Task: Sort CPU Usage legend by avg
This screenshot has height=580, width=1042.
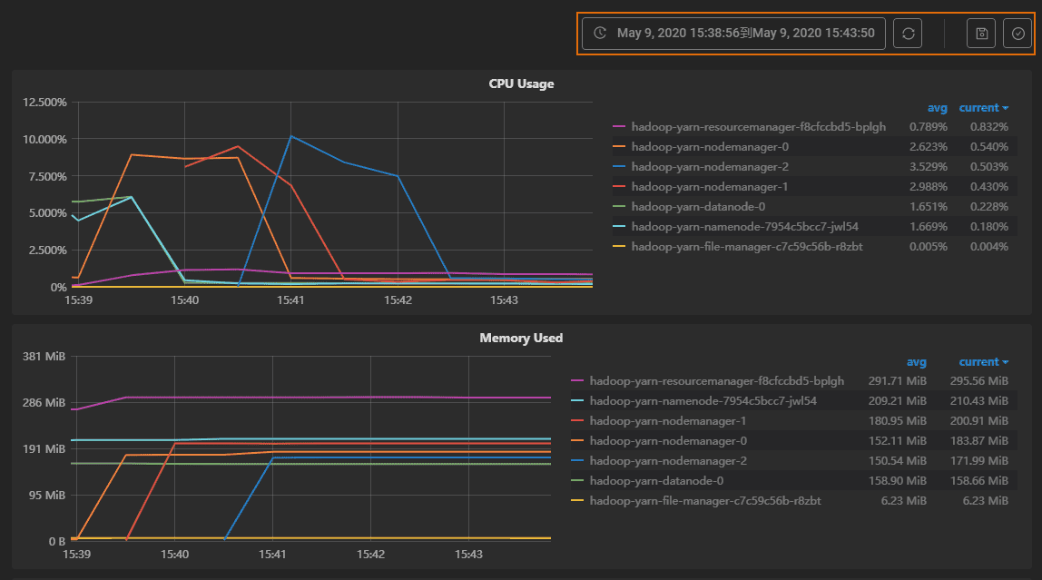Action: coord(937,108)
